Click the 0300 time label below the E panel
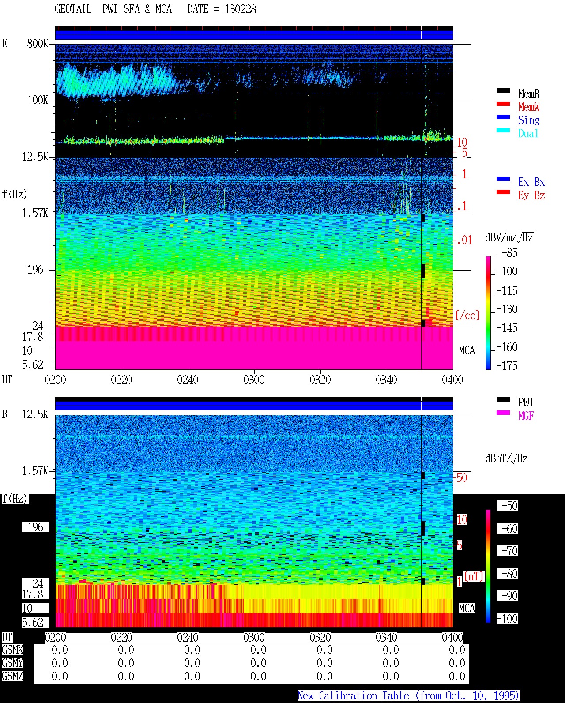This screenshot has height=703, width=565. 254,380
